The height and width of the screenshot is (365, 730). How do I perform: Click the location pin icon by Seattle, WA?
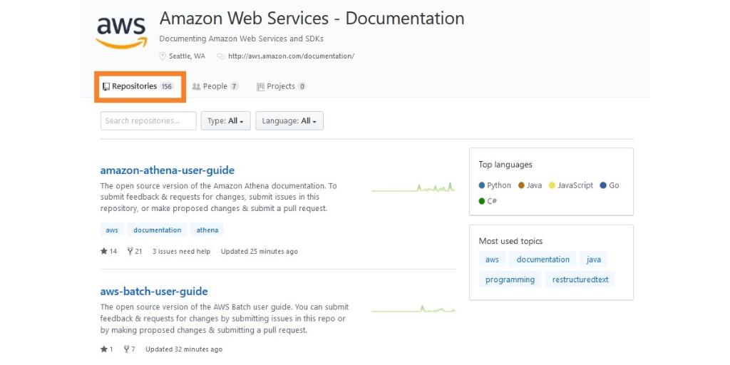coord(163,56)
